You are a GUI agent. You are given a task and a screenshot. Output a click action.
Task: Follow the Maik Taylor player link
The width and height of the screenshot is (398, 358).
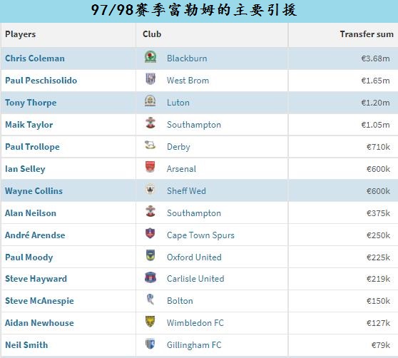(29, 125)
